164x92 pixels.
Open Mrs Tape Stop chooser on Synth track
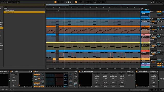point(145,20)
